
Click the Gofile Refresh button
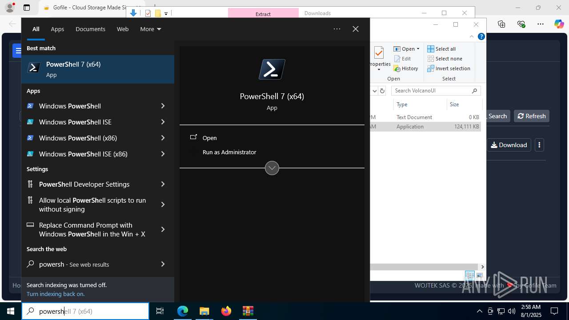point(532,116)
